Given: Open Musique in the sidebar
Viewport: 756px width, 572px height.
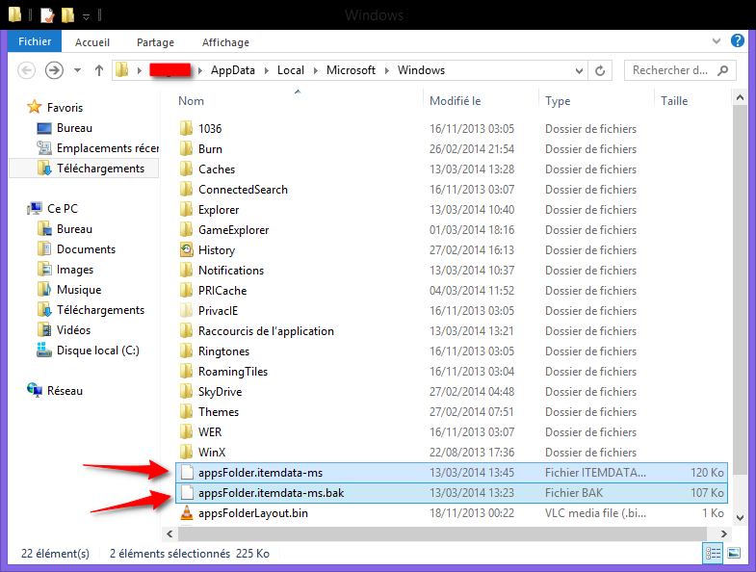Looking at the screenshot, I should pyautogui.click(x=79, y=290).
